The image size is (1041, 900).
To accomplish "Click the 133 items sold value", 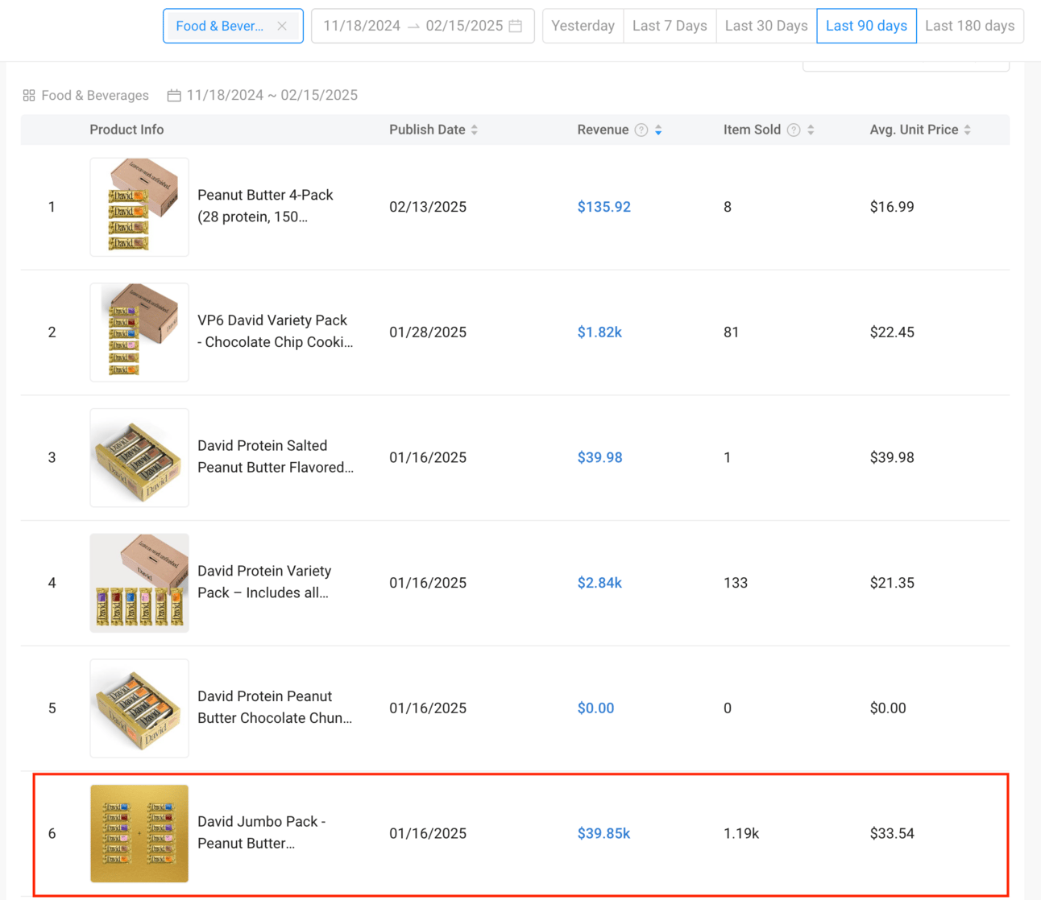I will click(736, 583).
